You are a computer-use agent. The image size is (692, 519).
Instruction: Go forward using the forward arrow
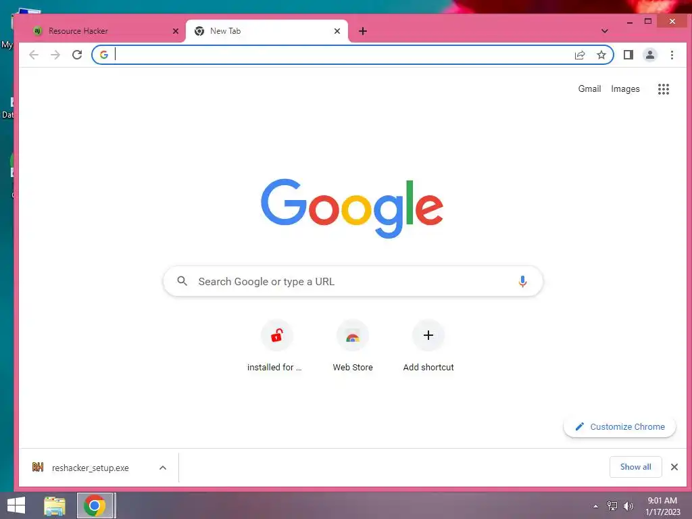pyautogui.click(x=55, y=55)
